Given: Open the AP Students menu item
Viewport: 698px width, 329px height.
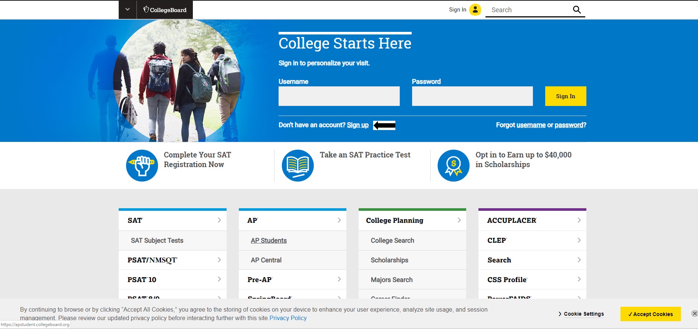Looking at the screenshot, I should coord(269,240).
